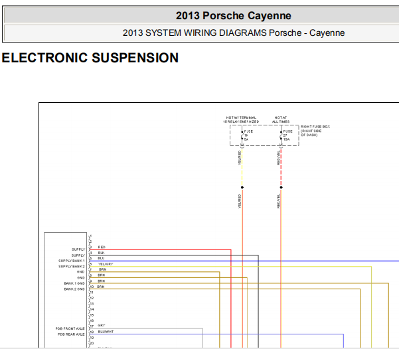Click connector pin number 20
The image size is (399, 349).
[x=92, y=344]
